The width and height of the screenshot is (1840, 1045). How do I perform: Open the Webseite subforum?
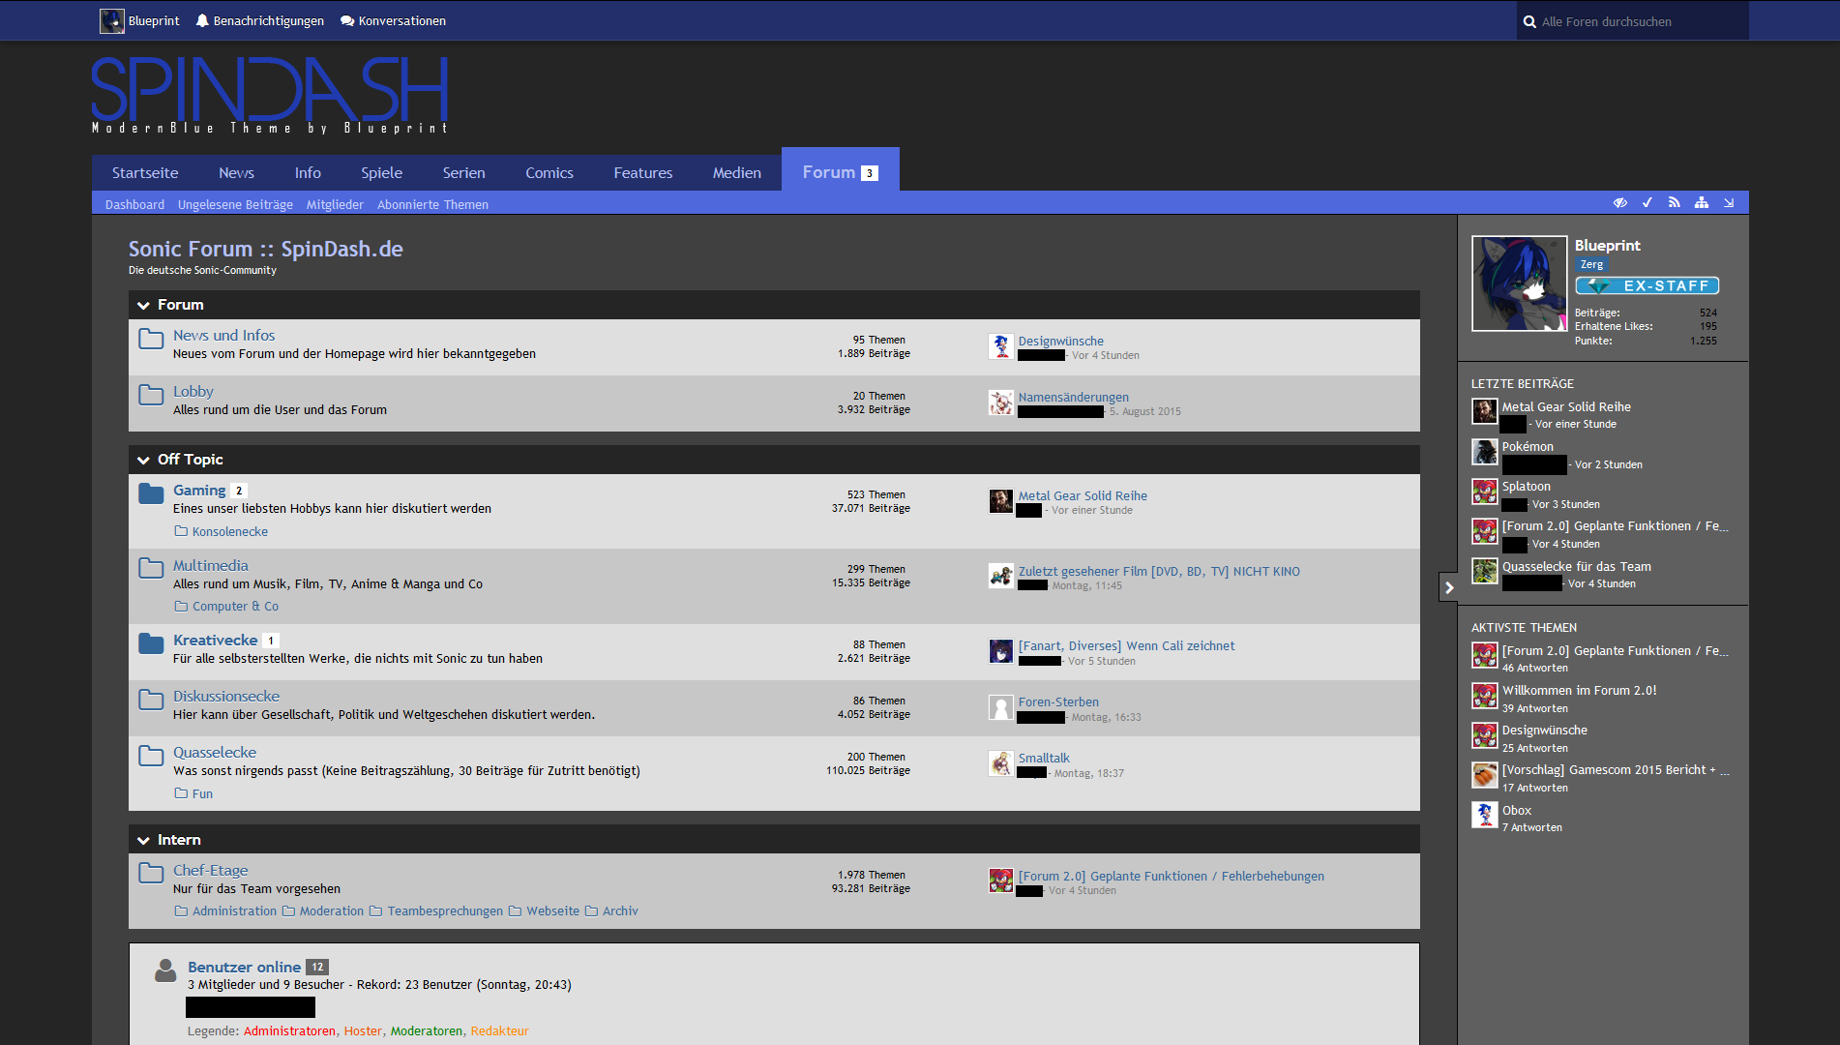tap(553, 911)
